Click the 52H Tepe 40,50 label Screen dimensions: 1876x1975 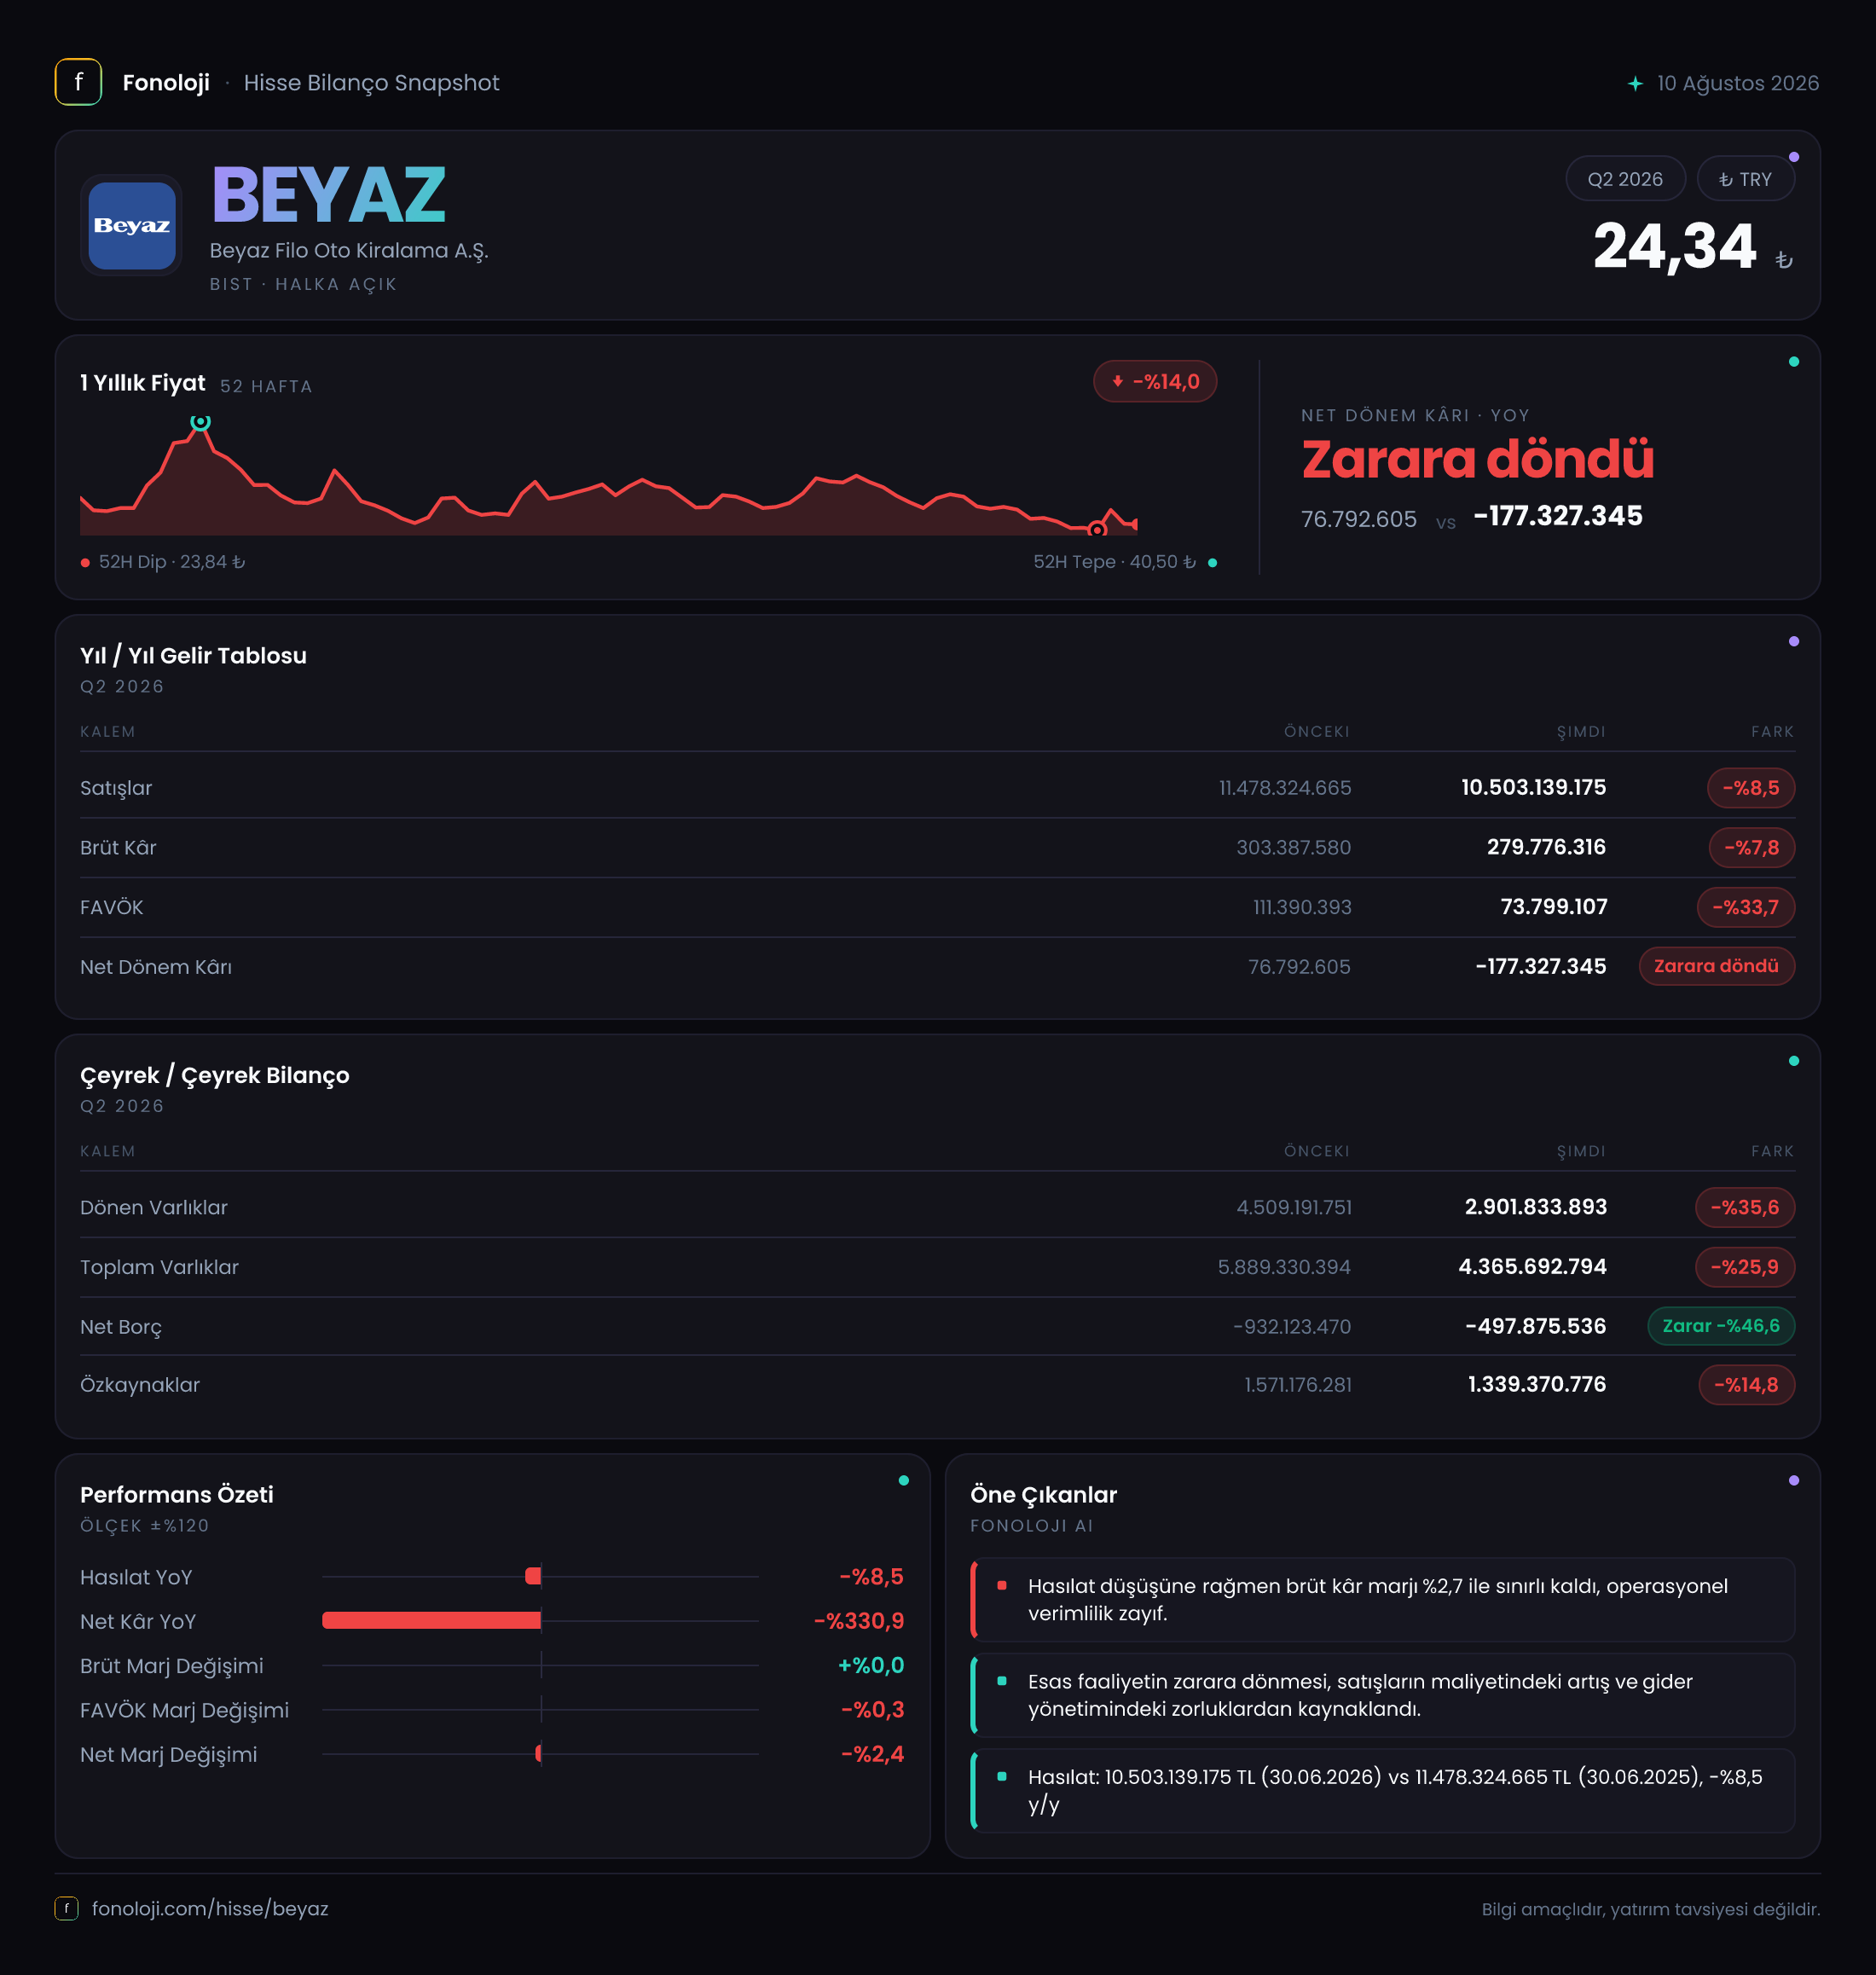point(1115,562)
